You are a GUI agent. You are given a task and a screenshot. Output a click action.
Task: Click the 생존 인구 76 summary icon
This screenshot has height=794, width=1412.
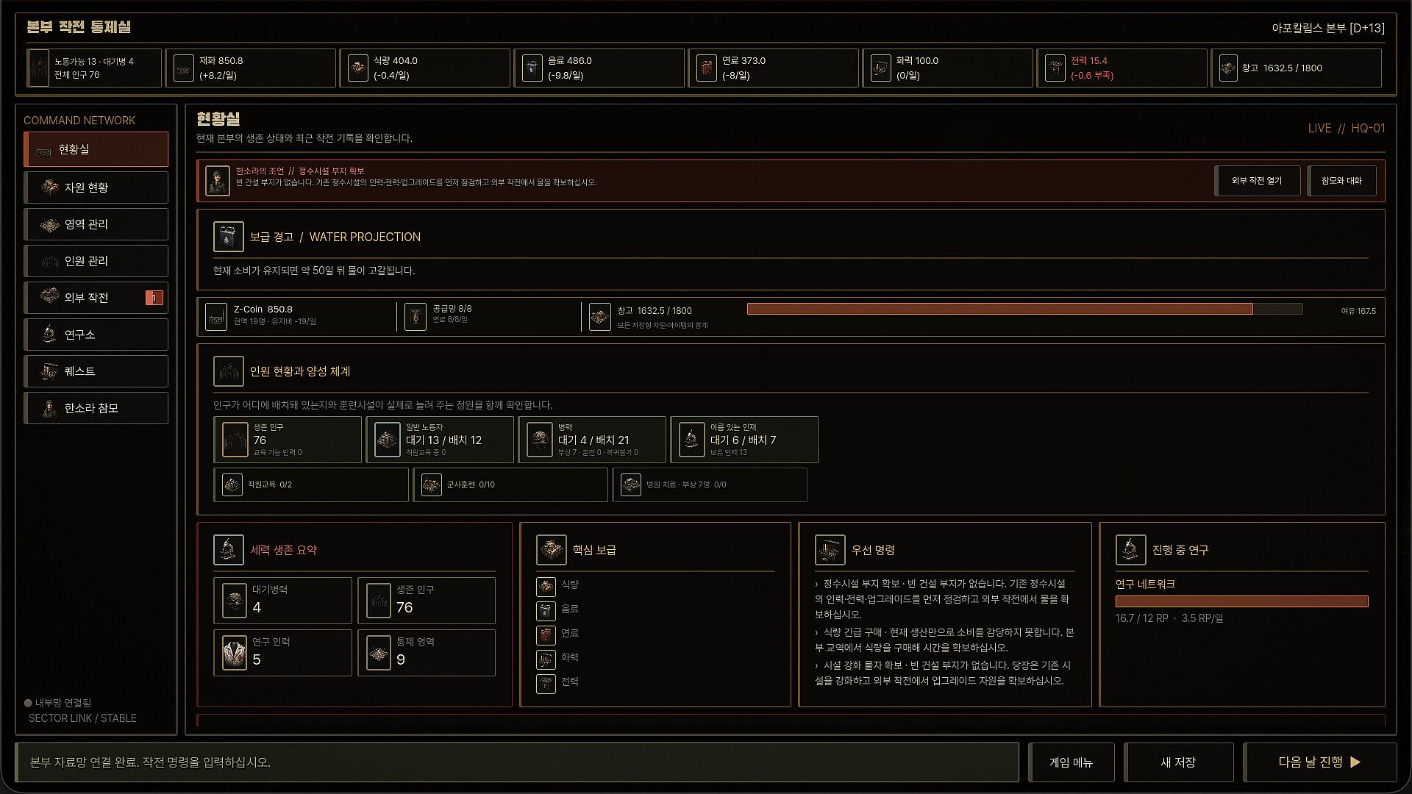pyautogui.click(x=378, y=601)
